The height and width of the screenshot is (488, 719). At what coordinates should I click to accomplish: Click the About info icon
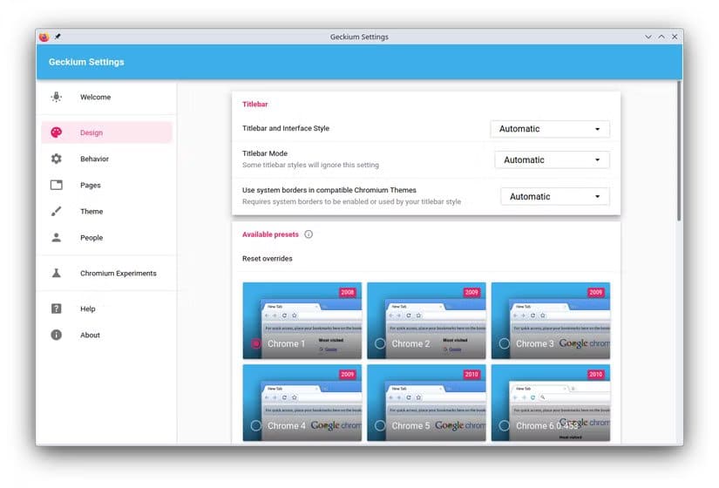(x=57, y=335)
